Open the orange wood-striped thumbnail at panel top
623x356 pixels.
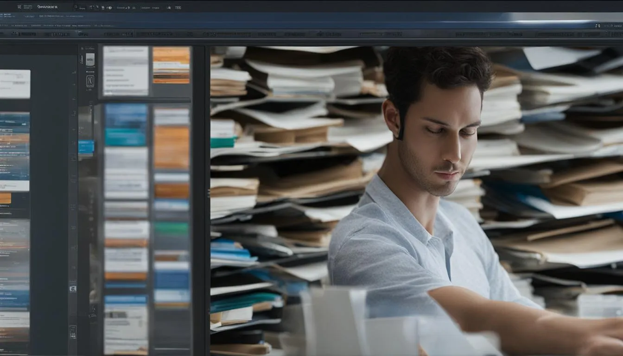pyautogui.click(x=171, y=65)
